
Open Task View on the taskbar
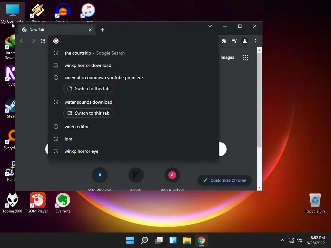pyautogui.click(x=159, y=240)
